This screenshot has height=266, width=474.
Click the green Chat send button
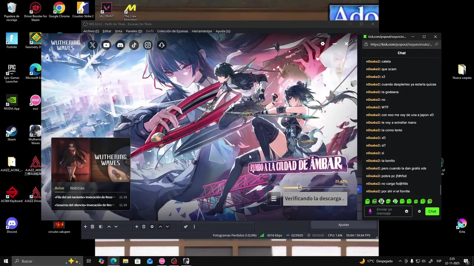pyautogui.click(x=432, y=211)
